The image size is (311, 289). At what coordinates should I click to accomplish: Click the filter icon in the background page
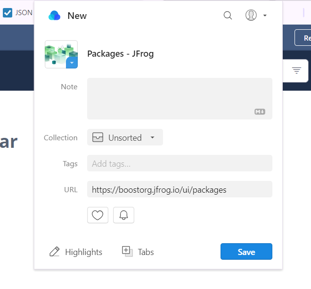[x=296, y=70]
